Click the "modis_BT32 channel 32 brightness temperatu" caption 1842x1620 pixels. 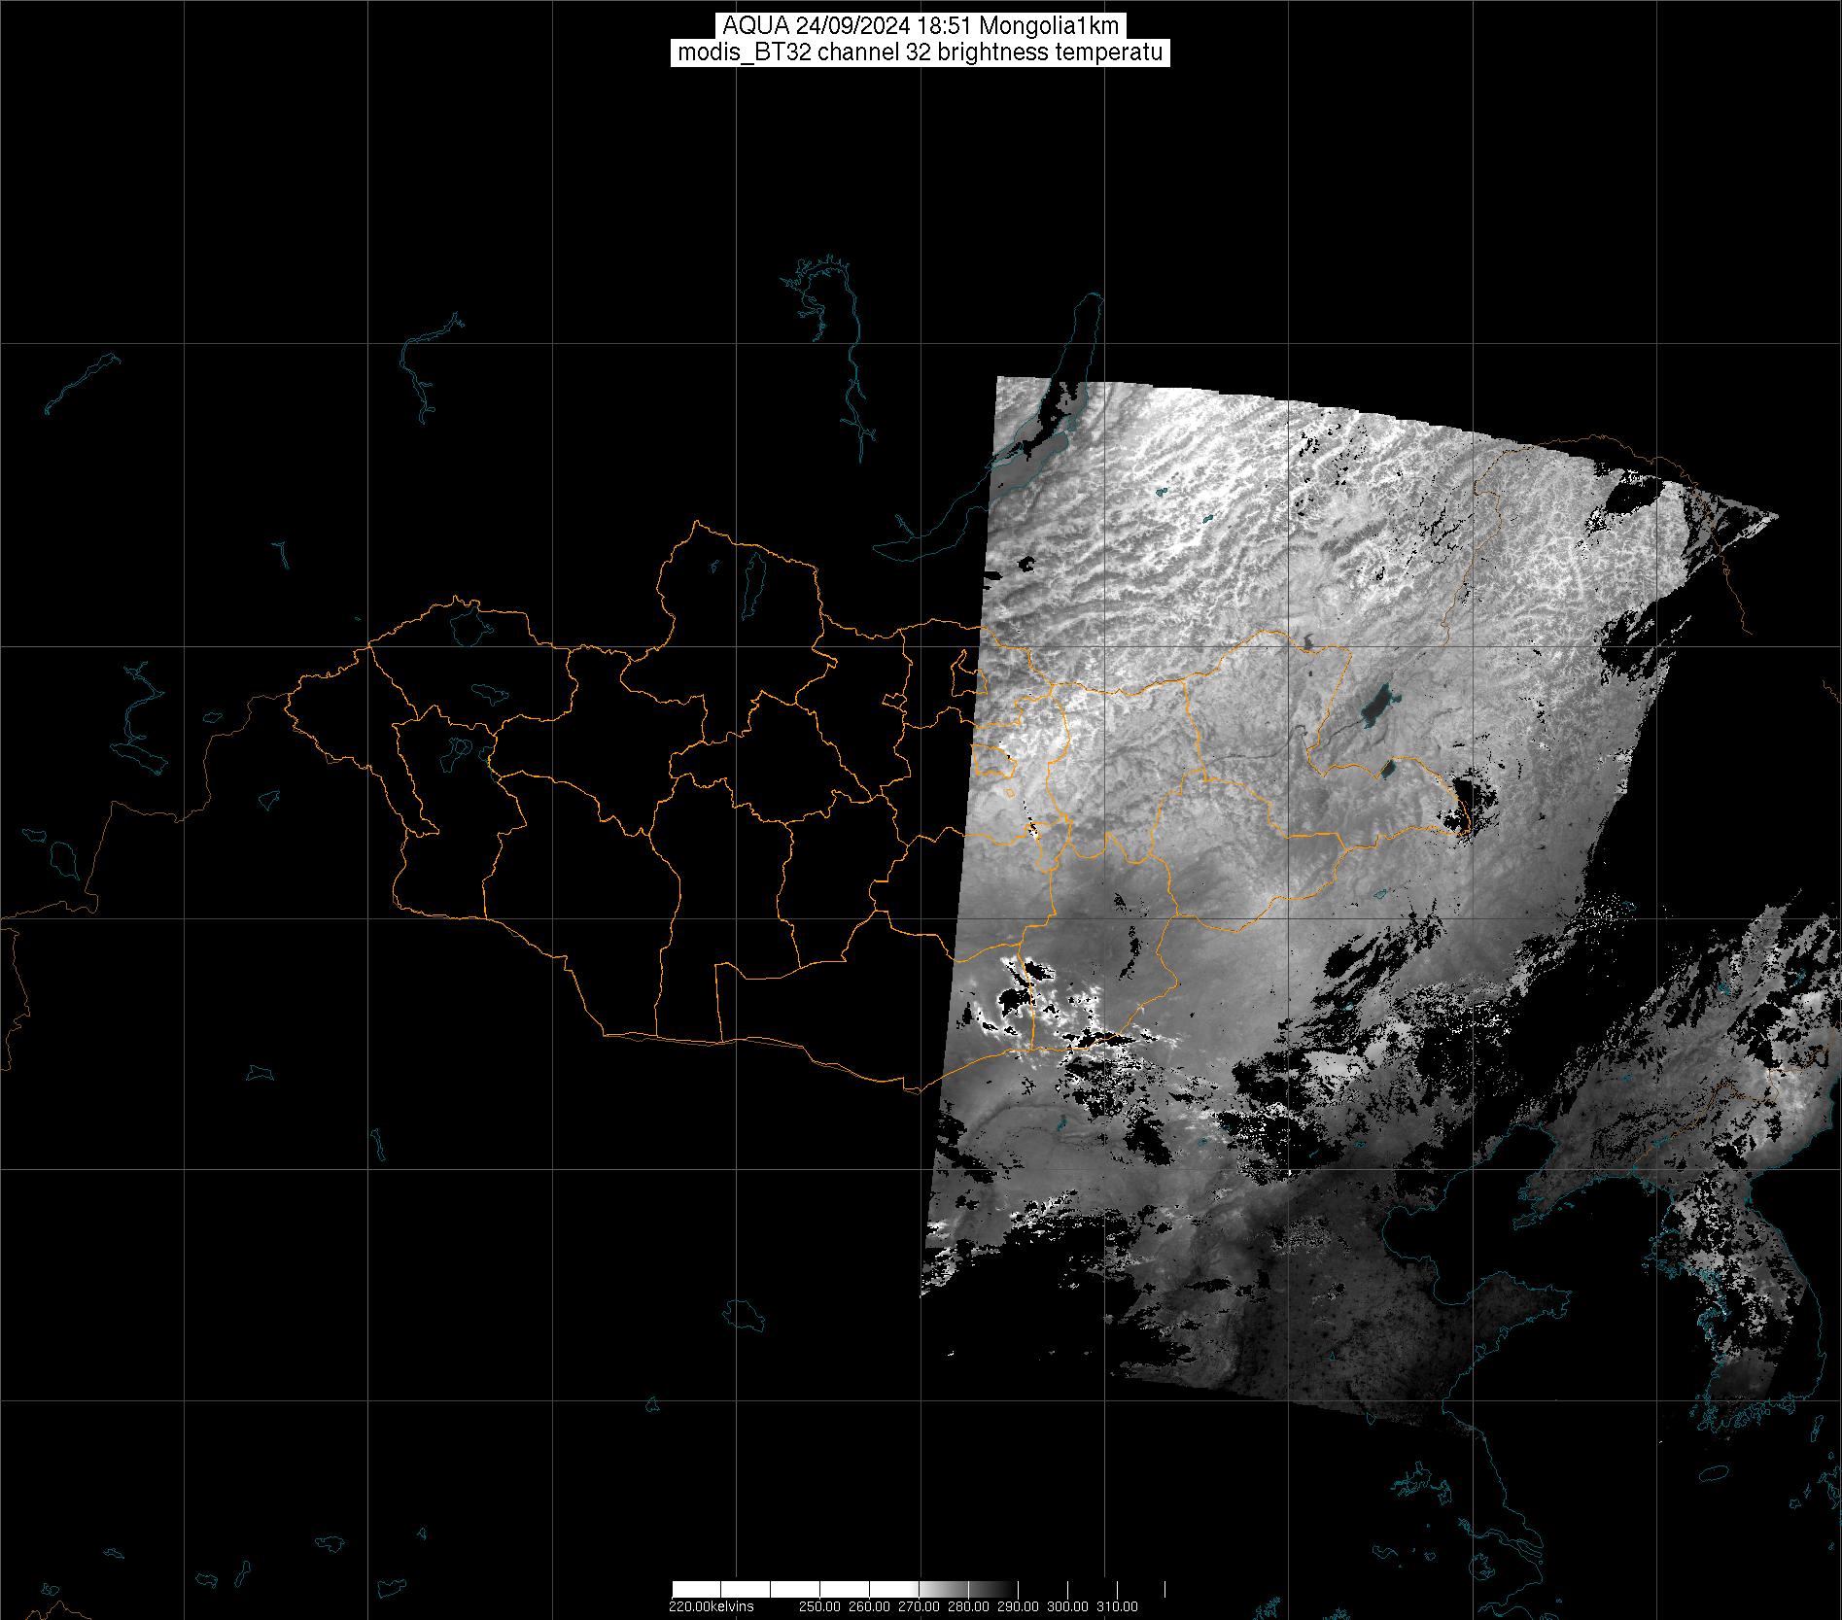921,52
